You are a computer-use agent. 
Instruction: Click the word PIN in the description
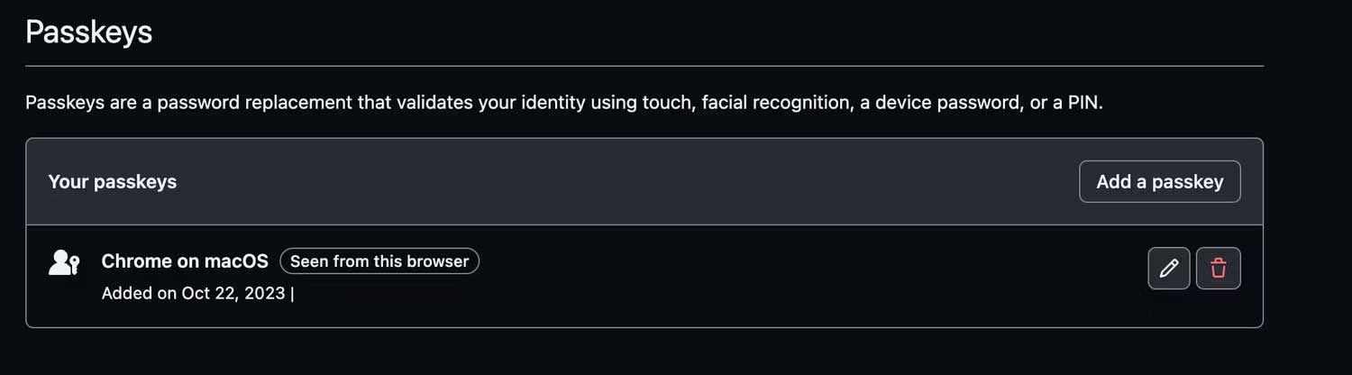pyautogui.click(x=1083, y=103)
